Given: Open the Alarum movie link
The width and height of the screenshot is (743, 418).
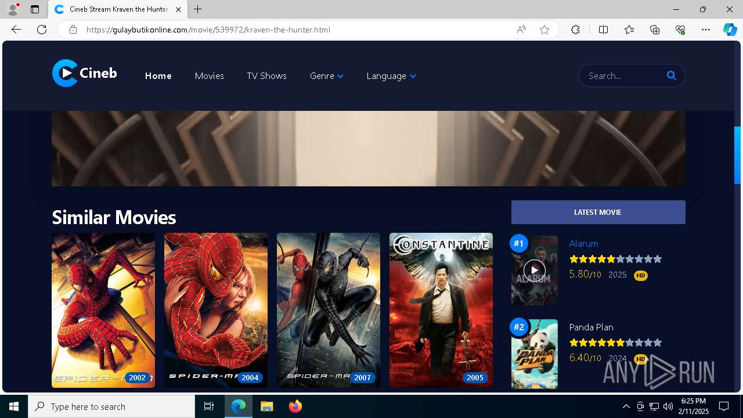Looking at the screenshot, I should tap(583, 243).
